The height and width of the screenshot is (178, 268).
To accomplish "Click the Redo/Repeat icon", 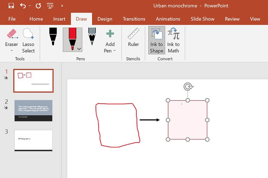I will click(38, 6).
